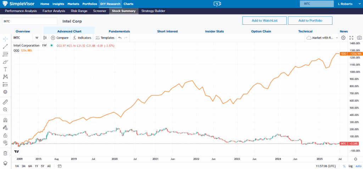The height and width of the screenshot is (169, 363).
Task: Click the INTC symbol search in chart toolbar
Action: (x=17, y=37)
